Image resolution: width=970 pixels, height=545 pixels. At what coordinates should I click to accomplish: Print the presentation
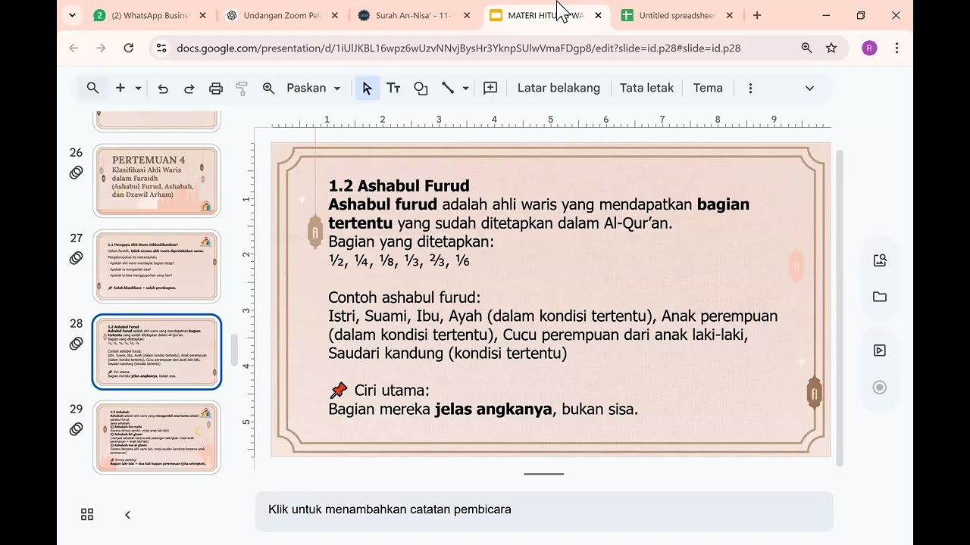coord(216,89)
